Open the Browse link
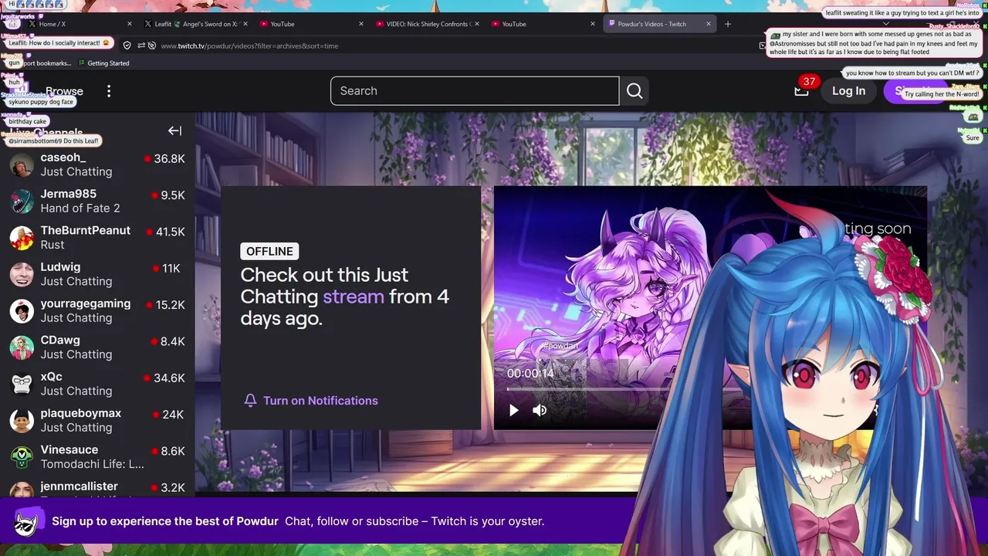Viewport: 988px width, 556px height. pyautogui.click(x=64, y=91)
